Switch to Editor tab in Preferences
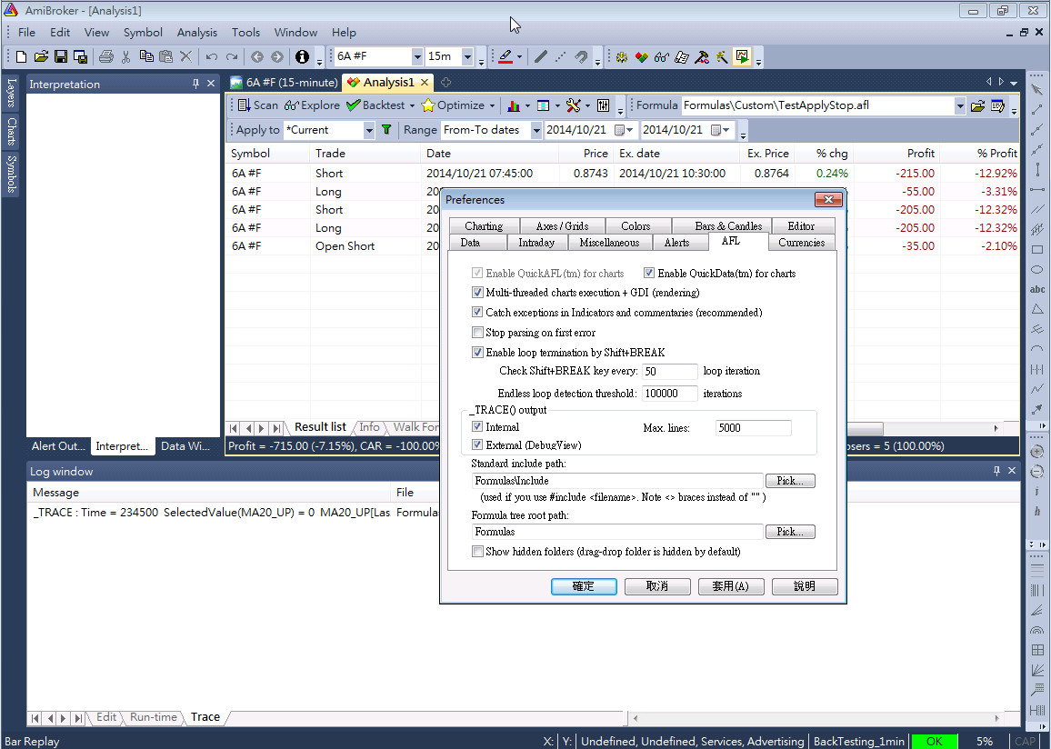1051x749 pixels. 801,225
